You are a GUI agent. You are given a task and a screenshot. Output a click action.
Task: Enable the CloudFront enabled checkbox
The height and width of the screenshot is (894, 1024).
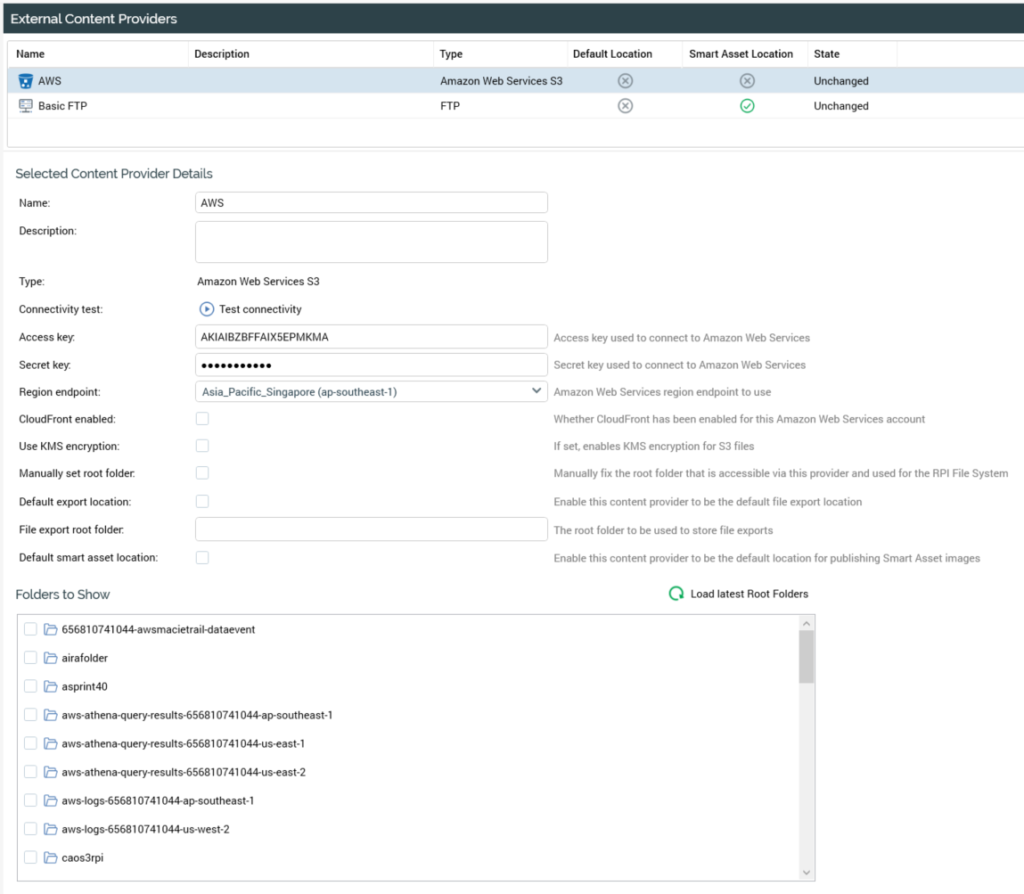tap(201, 418)
